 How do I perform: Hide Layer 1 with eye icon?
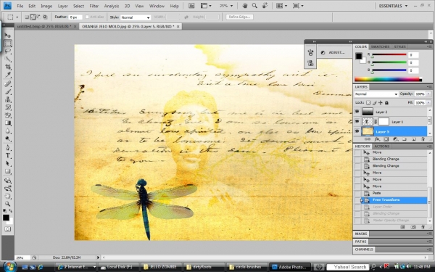tap(357, 122)
